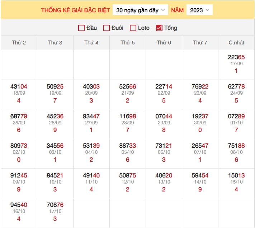The width and height of the screenshot is (255, 228).
Task: Click the 52566 result for 21/09
Action: [x=128, y=86]
